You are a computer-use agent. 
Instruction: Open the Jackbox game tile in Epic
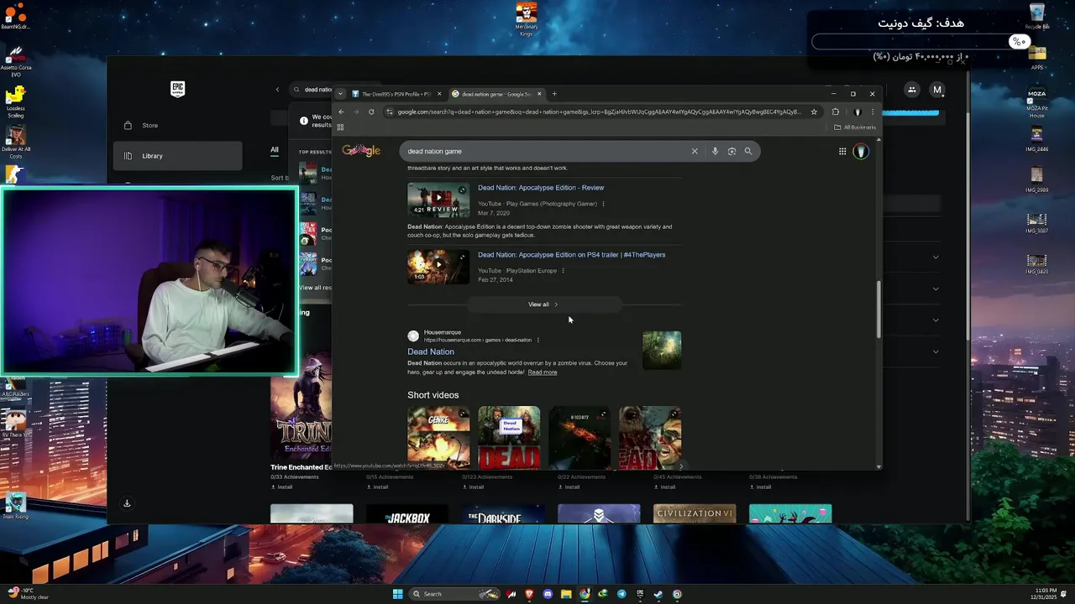407,513
